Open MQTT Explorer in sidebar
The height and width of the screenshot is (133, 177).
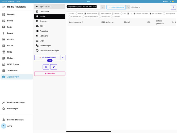click(x=13, y=64)
